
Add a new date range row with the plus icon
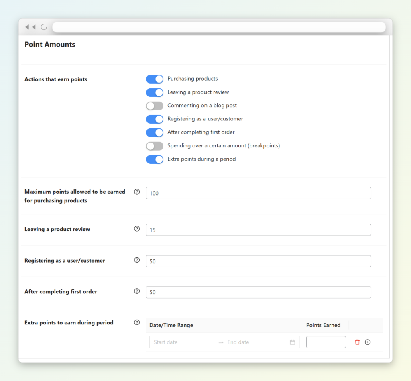pyautogui.click(x=368, y=342)
